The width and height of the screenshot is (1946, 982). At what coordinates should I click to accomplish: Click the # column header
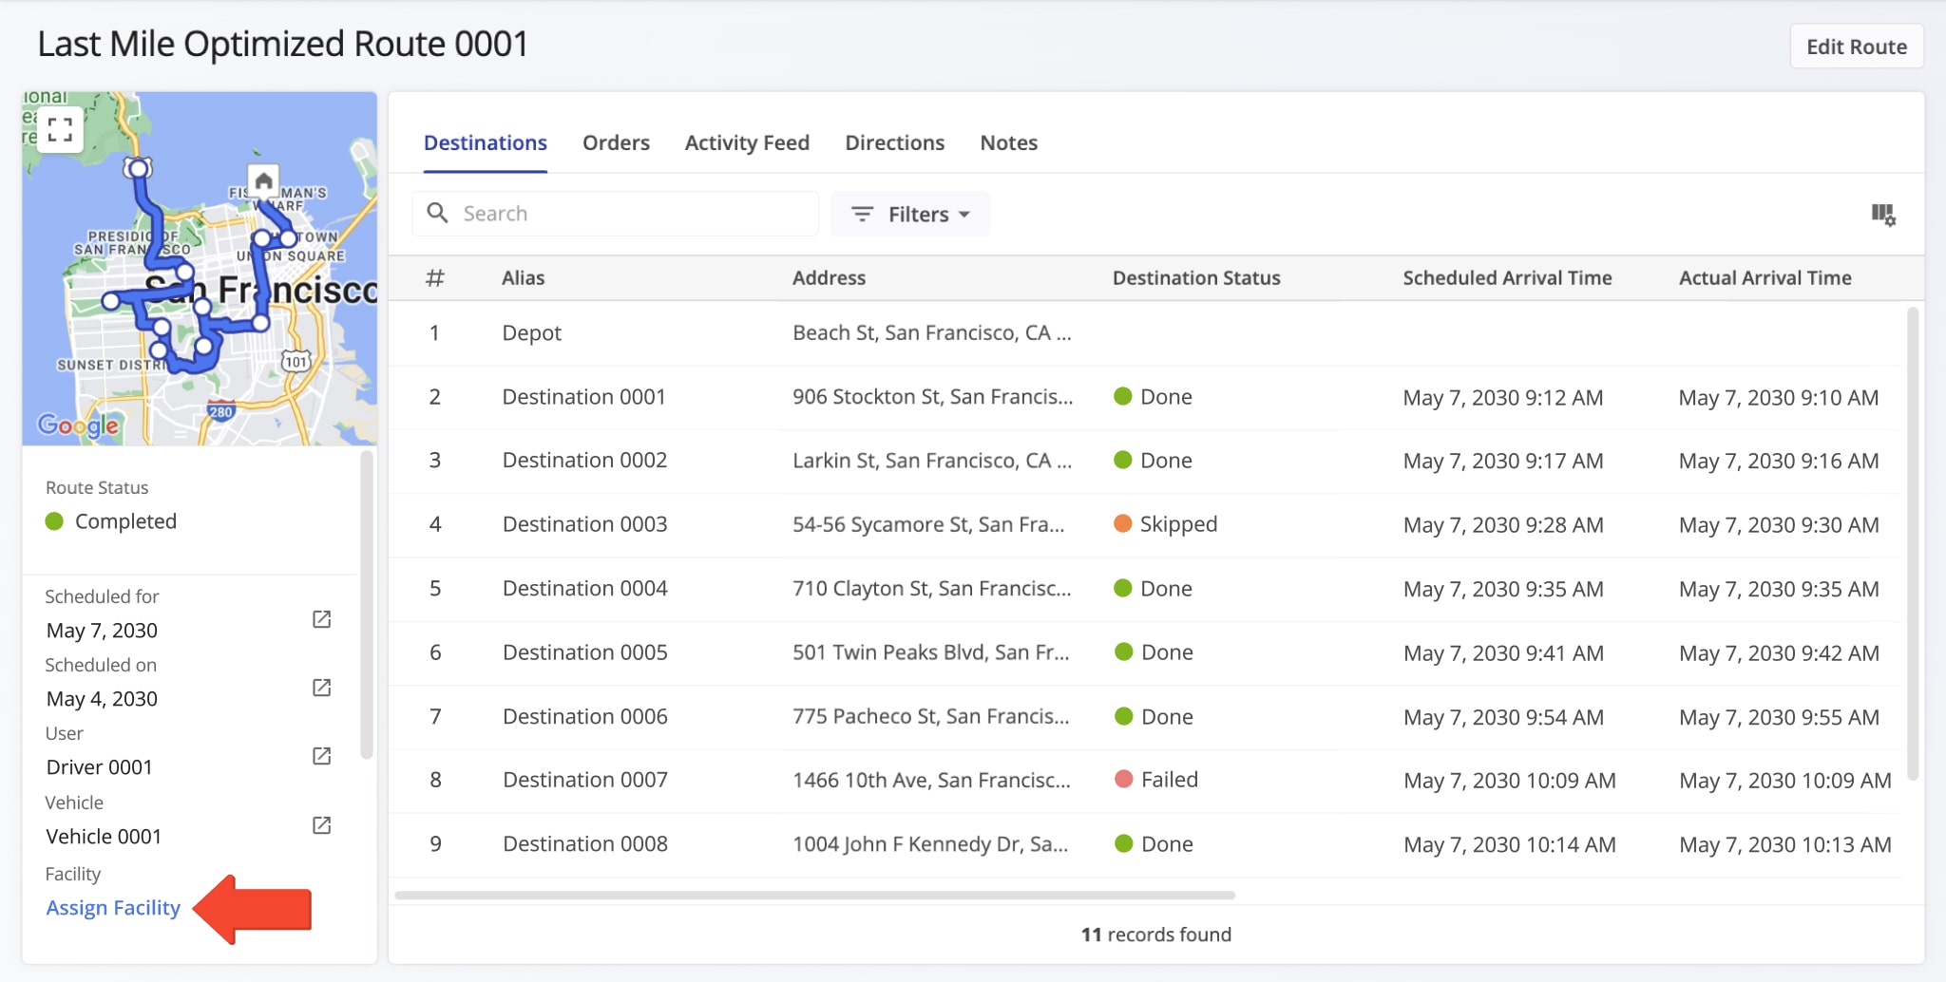coord(434,277)
